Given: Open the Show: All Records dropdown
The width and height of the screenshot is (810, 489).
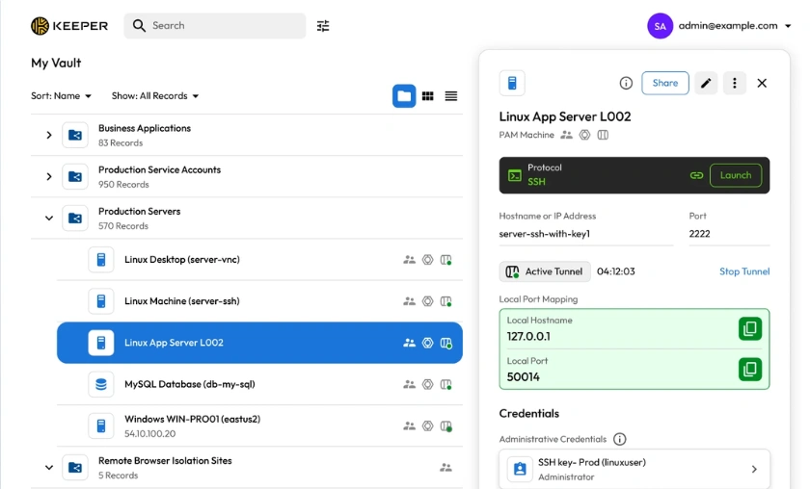Looking at the screenshot, I should click(x=155, y=96).
